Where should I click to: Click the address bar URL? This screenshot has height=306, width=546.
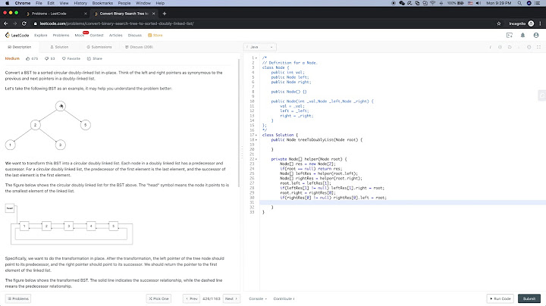(x=117, y=23)
